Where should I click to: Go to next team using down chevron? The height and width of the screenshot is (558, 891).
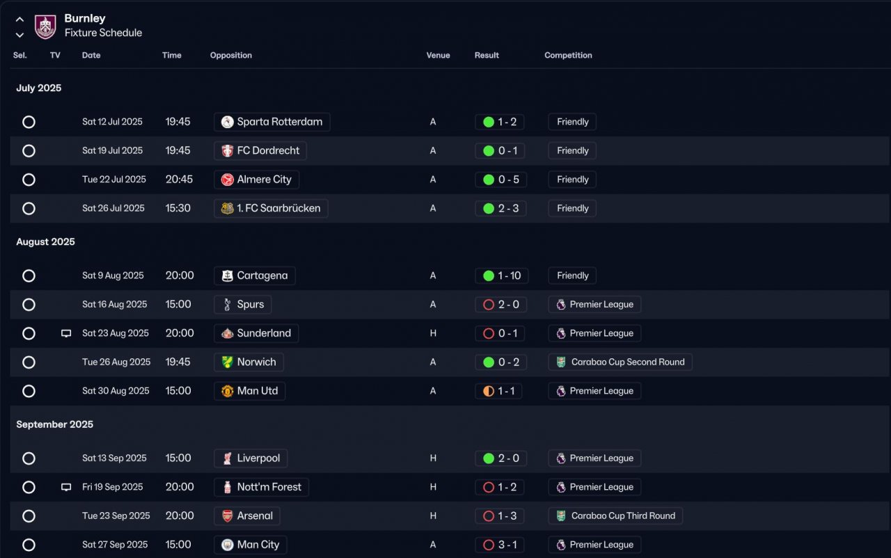pos(19,35)
